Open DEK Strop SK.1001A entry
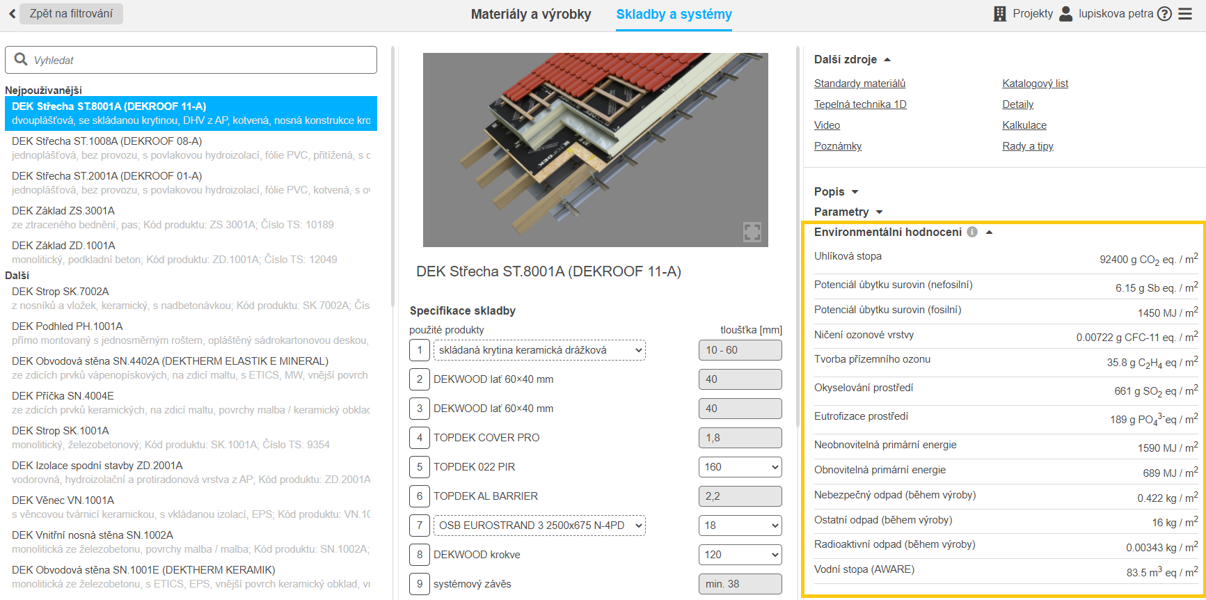Viewport: 1206px width, 600px height. coord(191,437)
